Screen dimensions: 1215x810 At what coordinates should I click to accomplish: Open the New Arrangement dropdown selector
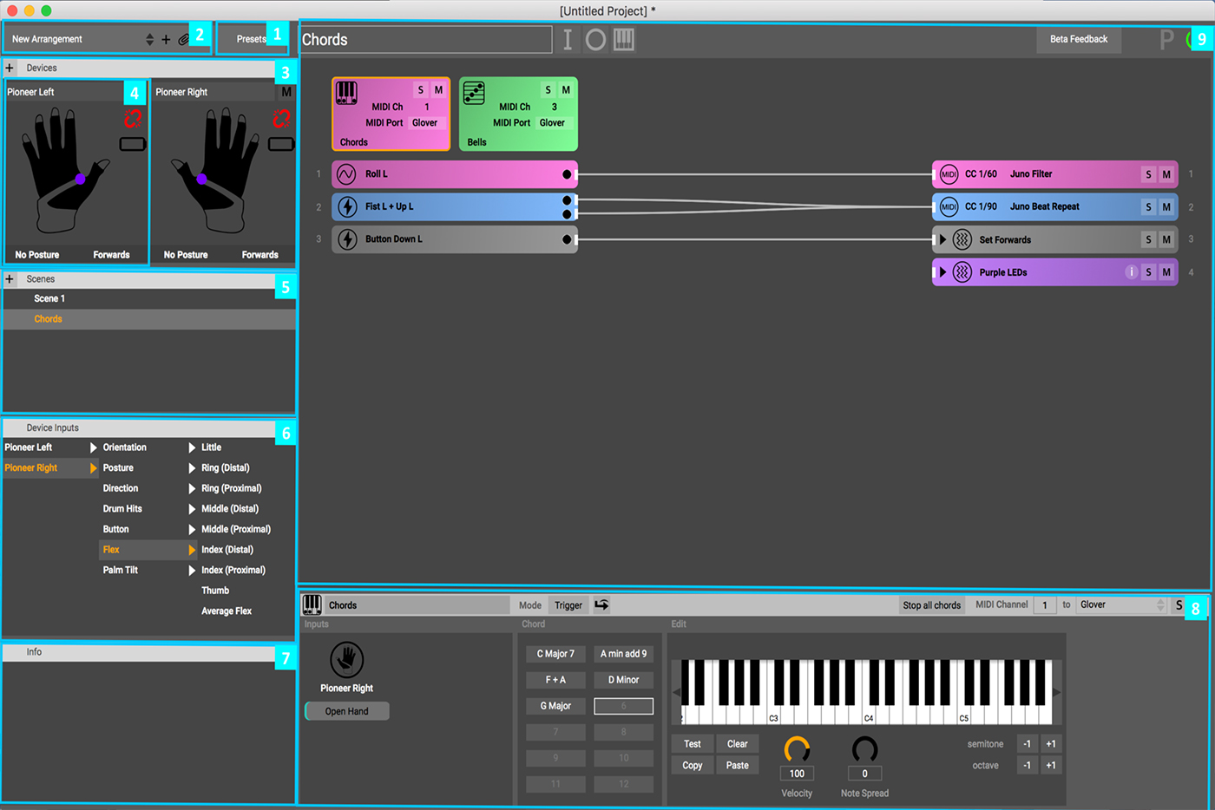(x=148, y=38)
